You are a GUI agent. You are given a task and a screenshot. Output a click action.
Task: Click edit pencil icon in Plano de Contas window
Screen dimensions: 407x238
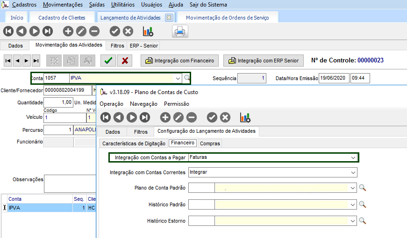pyautogui.click(x=179, y=117)
